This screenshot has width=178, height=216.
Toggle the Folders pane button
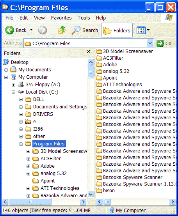(x=117, y=30)
